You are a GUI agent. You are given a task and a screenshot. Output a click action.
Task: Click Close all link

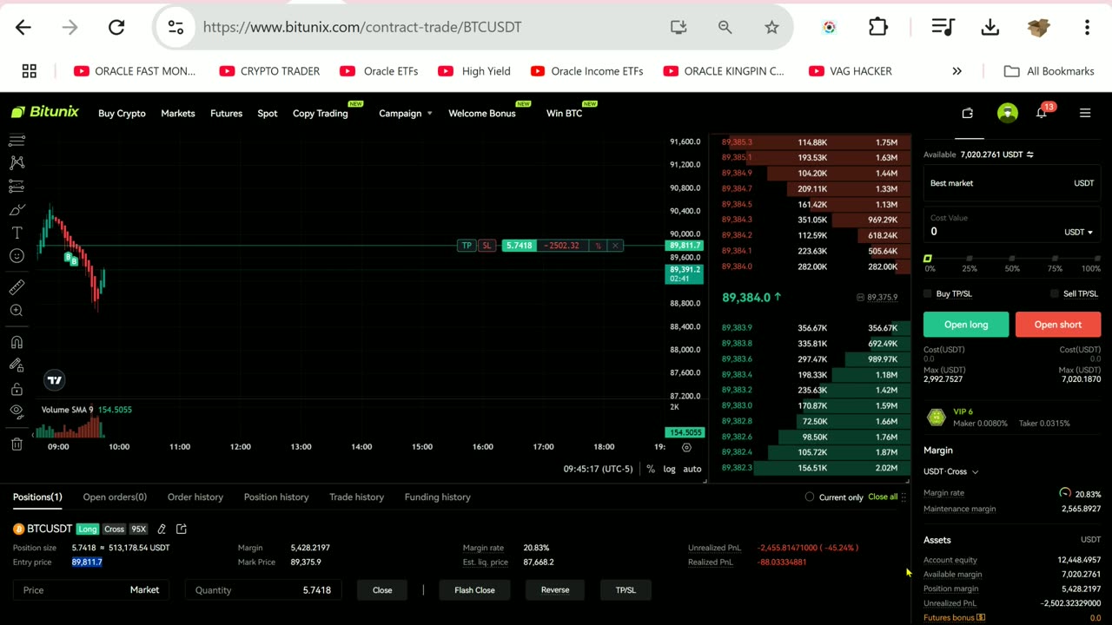coord(883,497)
